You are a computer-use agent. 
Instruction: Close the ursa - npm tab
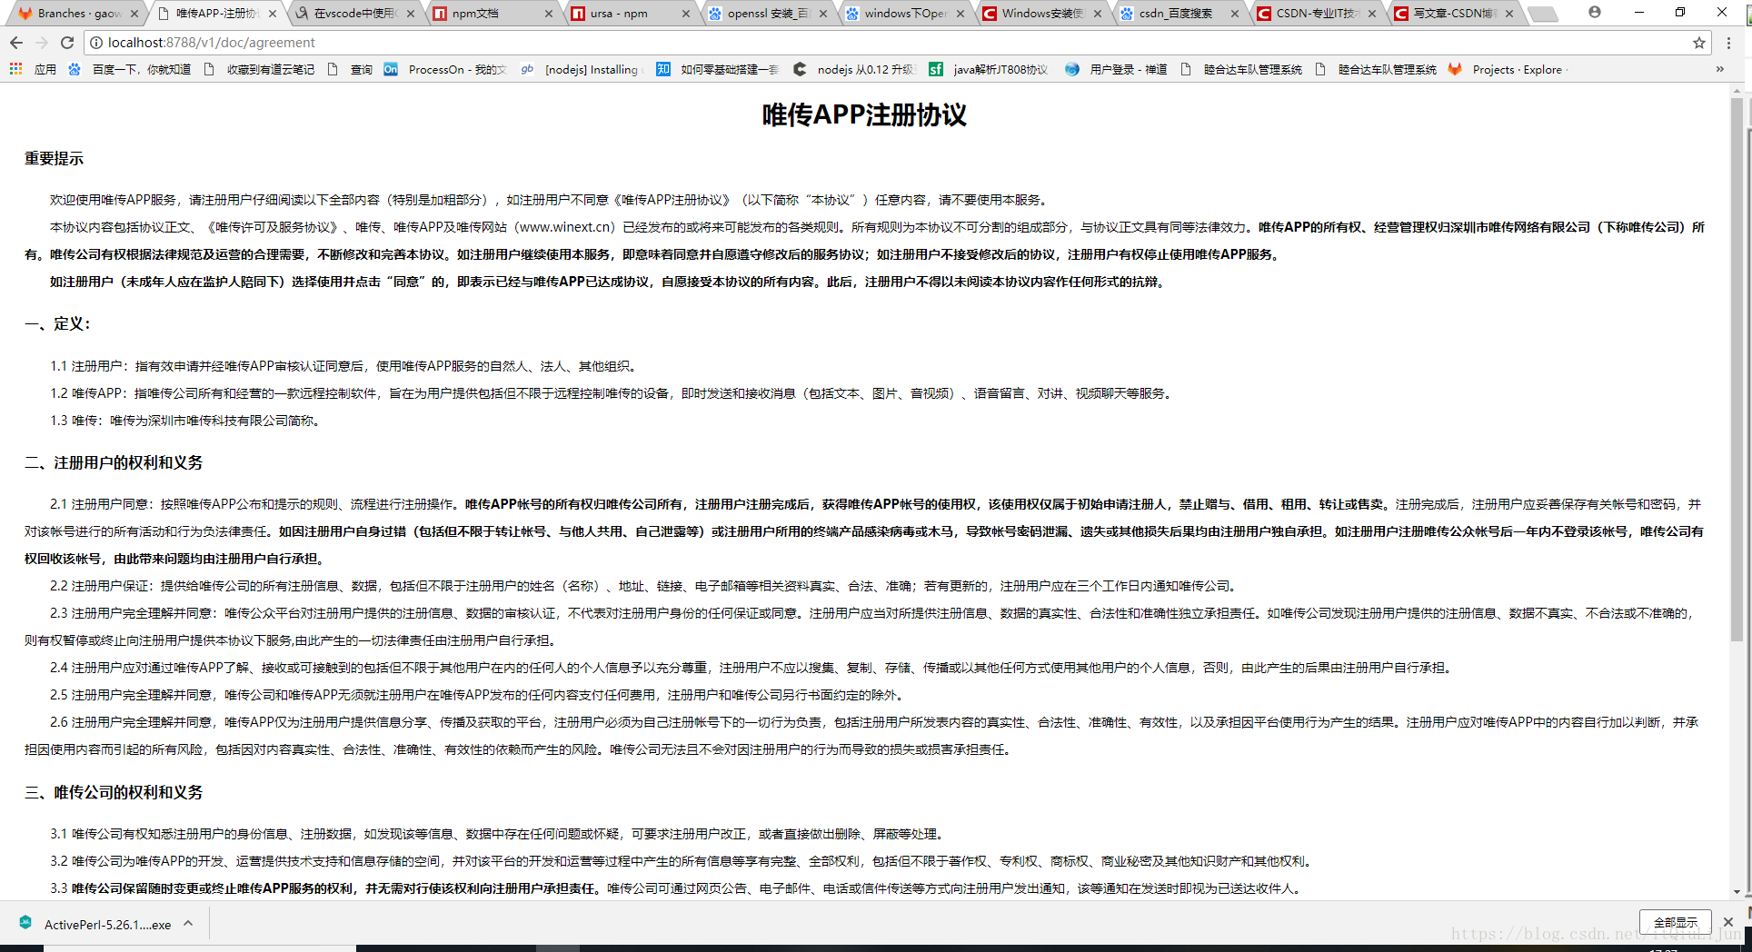(x=686, y=14)
